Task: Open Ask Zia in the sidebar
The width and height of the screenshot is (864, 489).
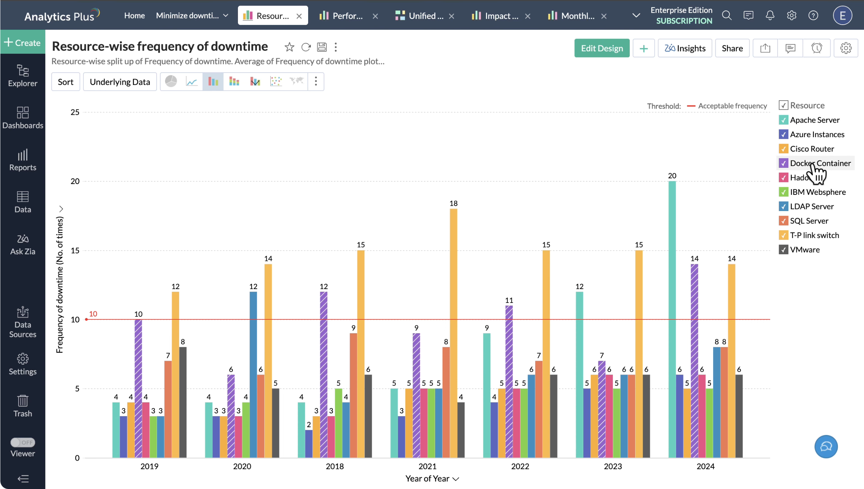Action: 23,245
